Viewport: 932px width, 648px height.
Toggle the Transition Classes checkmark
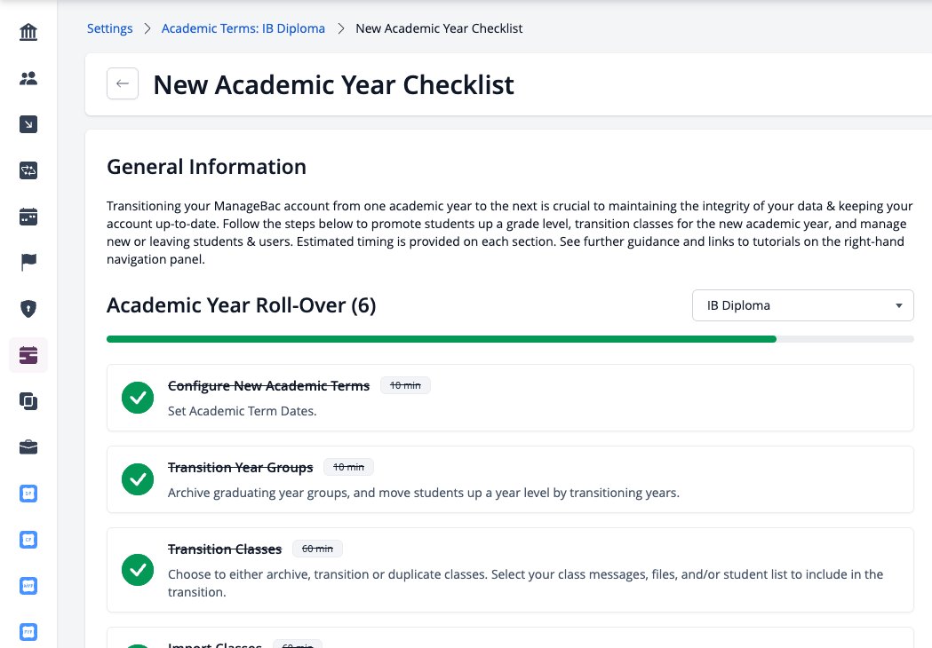coord(138,570)
